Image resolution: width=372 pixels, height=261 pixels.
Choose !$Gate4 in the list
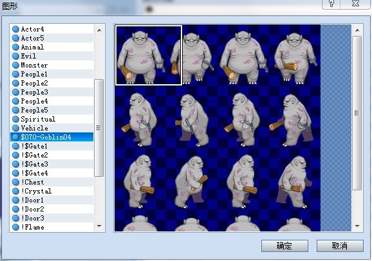point(51,173)
